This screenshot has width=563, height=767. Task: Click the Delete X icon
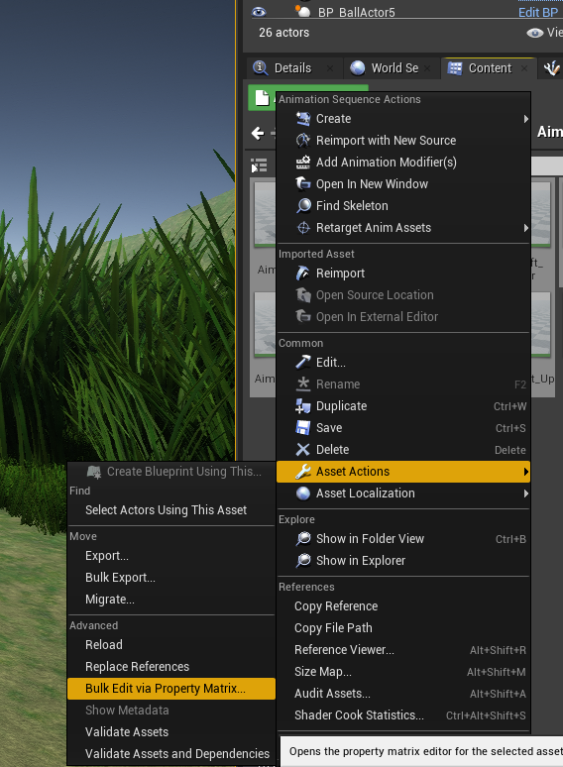point(303,450)
